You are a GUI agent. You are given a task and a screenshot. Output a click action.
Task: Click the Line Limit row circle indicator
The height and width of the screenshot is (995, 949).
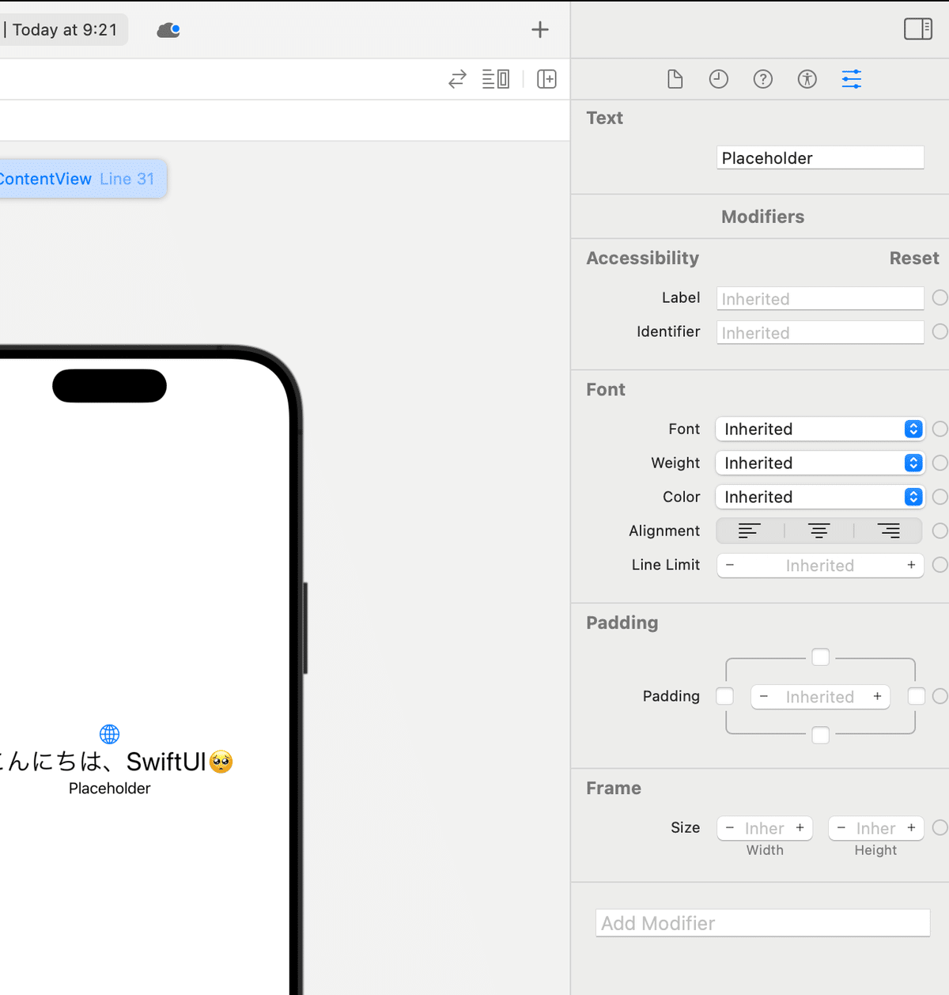coord(940,565)
